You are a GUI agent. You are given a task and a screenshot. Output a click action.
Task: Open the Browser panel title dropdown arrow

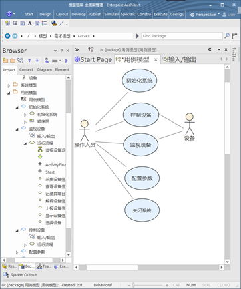(55, 51)
